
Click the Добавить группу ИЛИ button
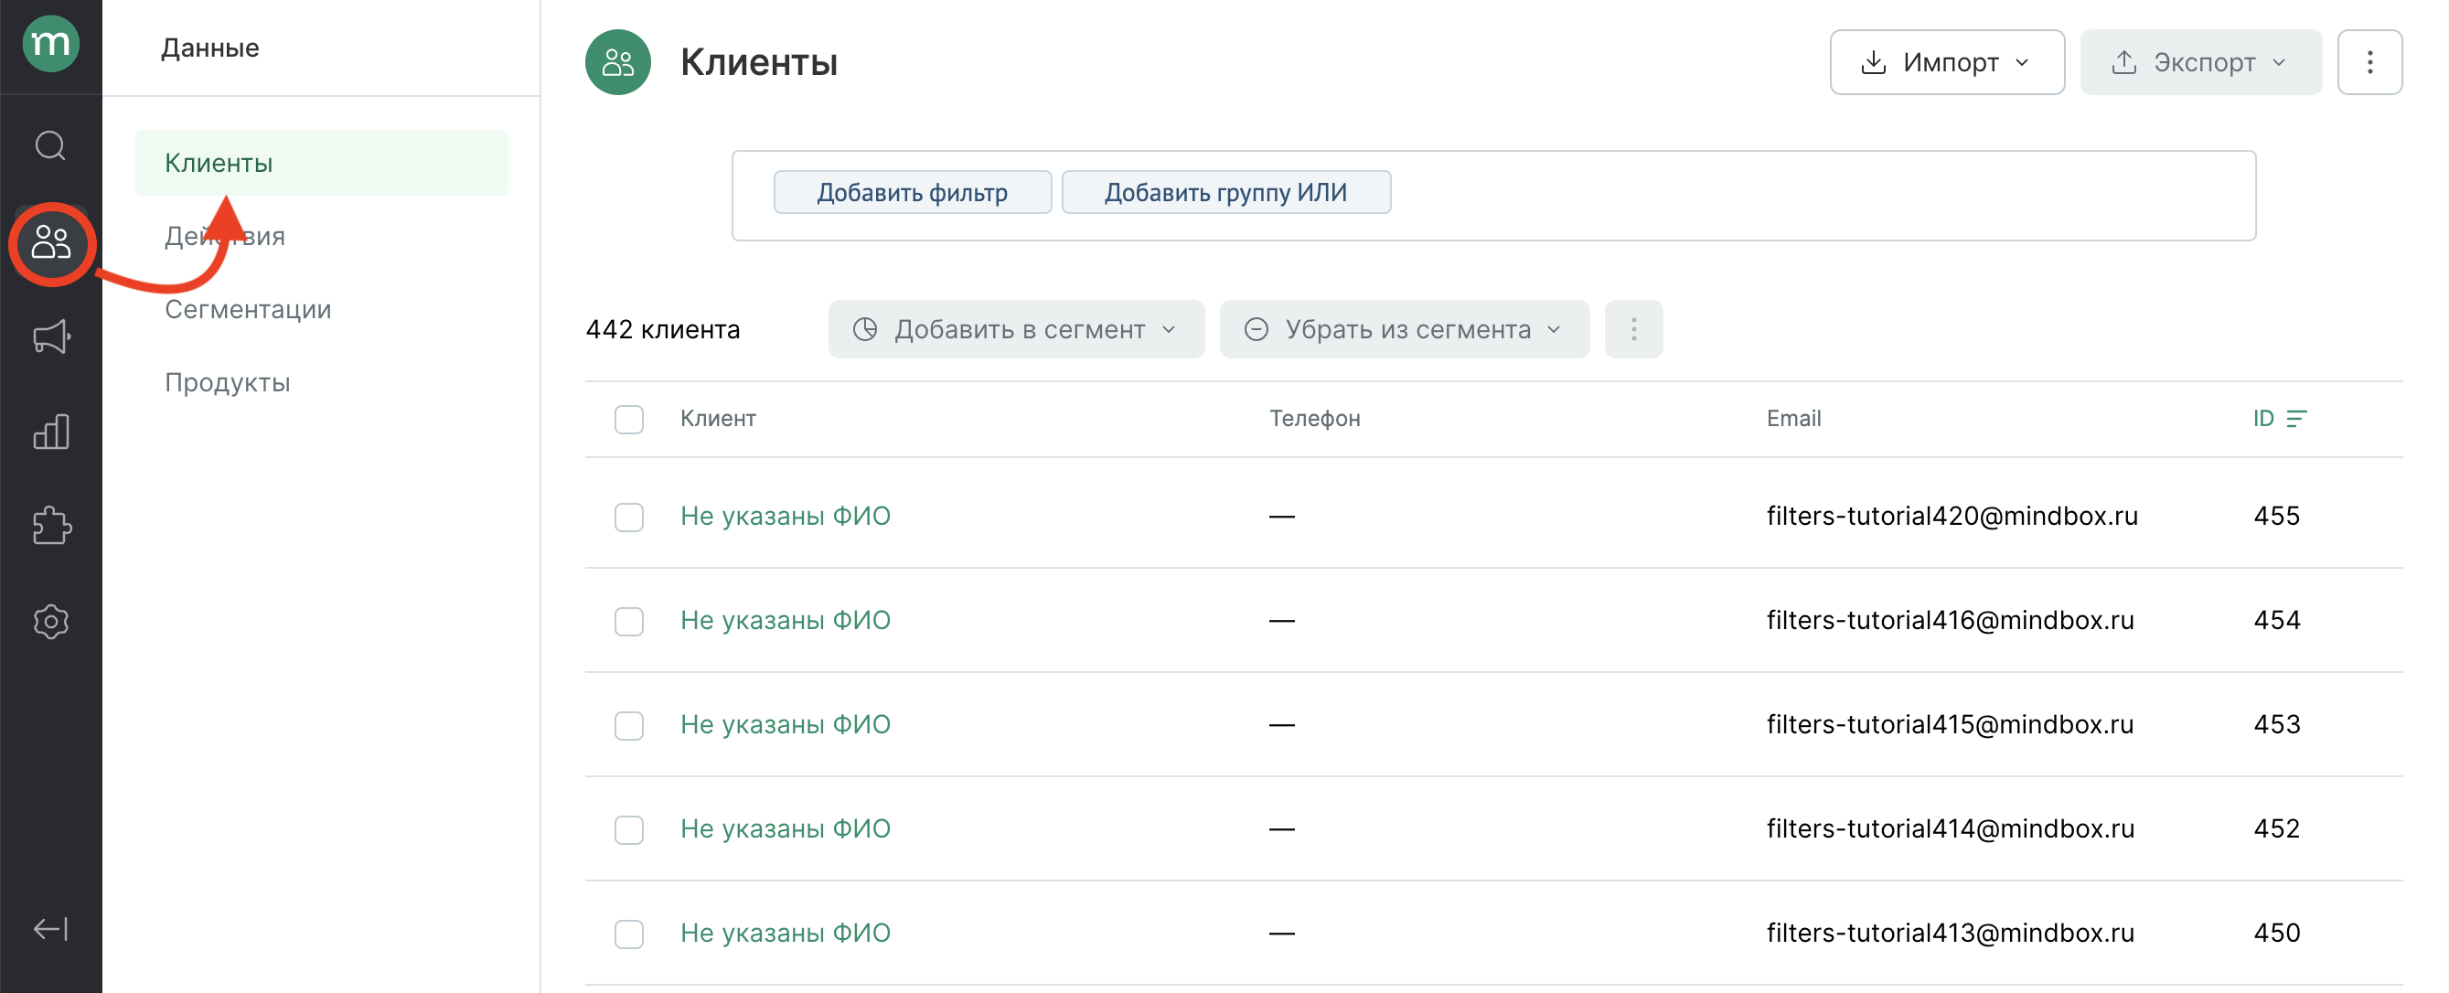click(x=1225, y=192)
